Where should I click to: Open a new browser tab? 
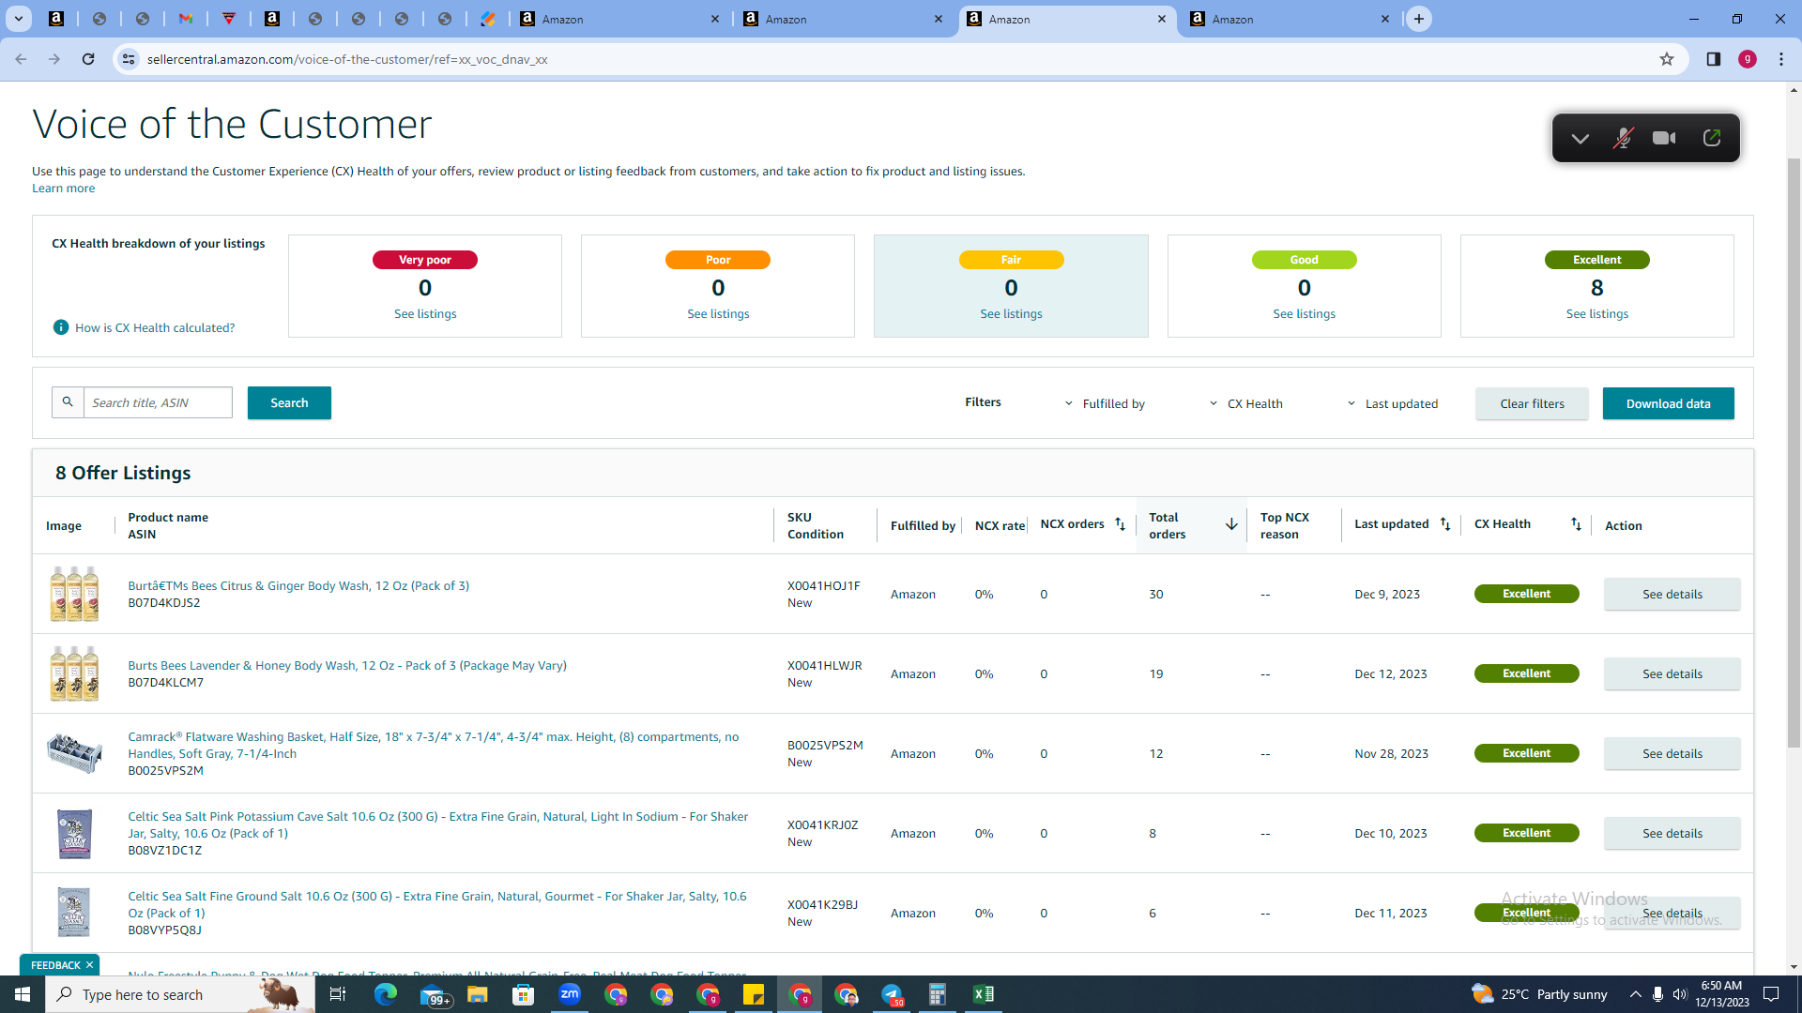pos(1419,19)
